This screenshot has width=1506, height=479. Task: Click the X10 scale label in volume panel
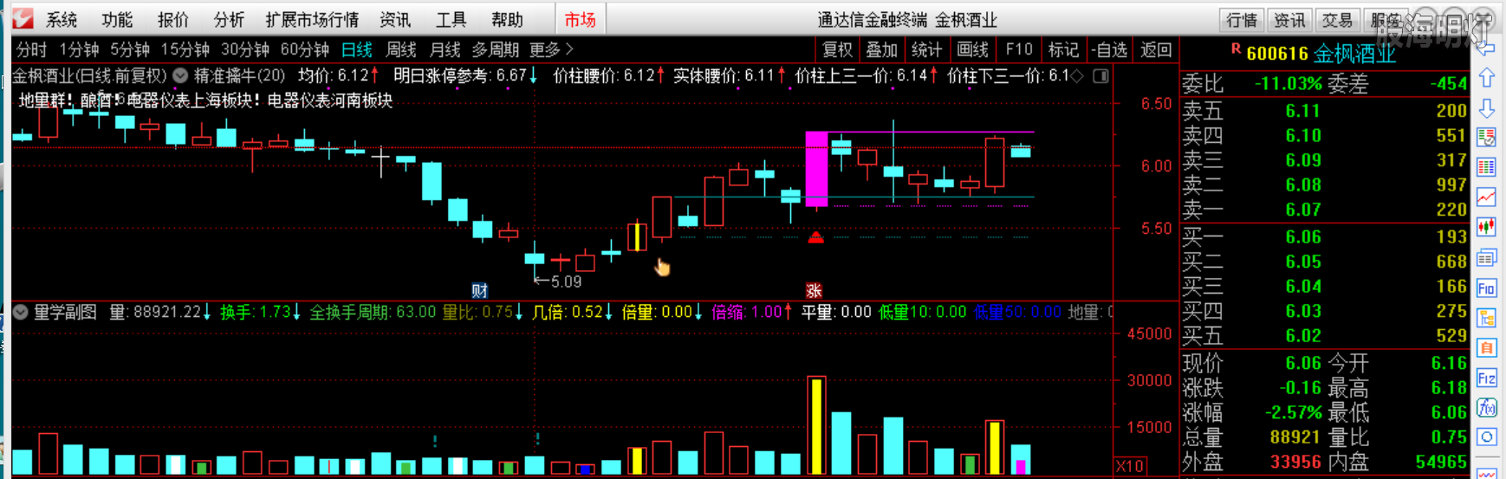pos(1130,466)
